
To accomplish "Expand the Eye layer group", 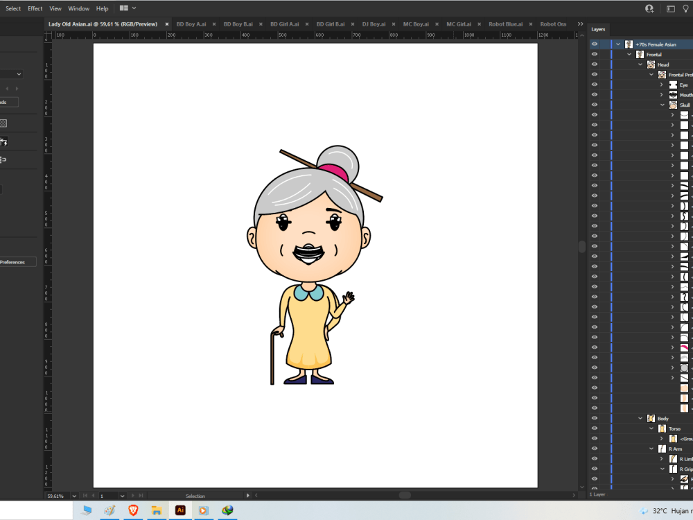I will pos(662,85).
